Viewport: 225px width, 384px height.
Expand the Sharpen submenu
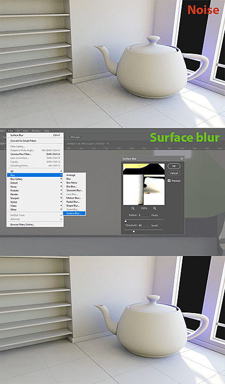click(35, 198)
